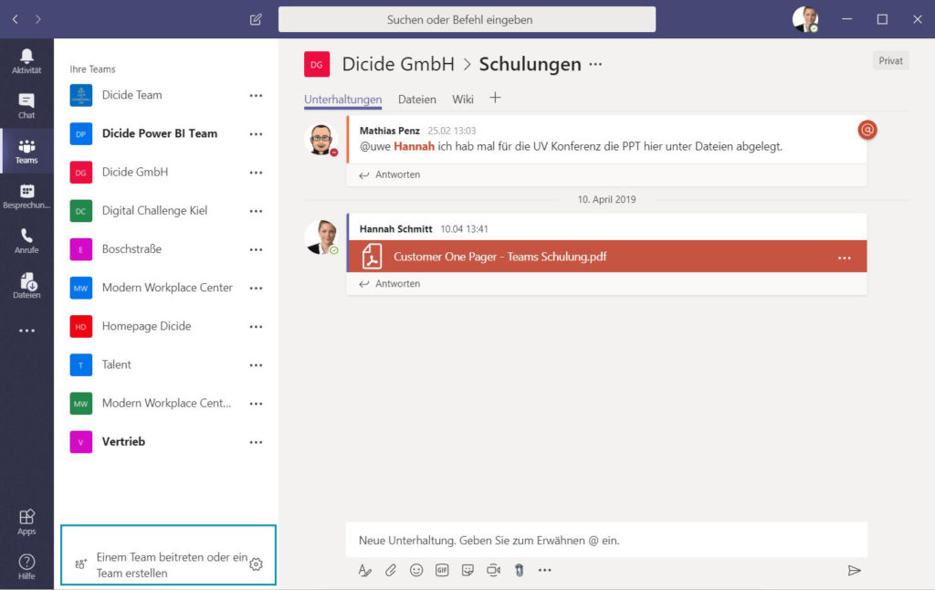Image resolution: width=935 pixels, height=590 pixels.
Task: Open more options for Boschstraße
Action: pyautogui.click(x=256, y=249)
